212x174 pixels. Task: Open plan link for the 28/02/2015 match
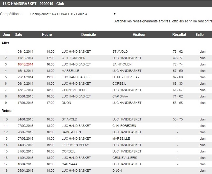coord(203,132)
